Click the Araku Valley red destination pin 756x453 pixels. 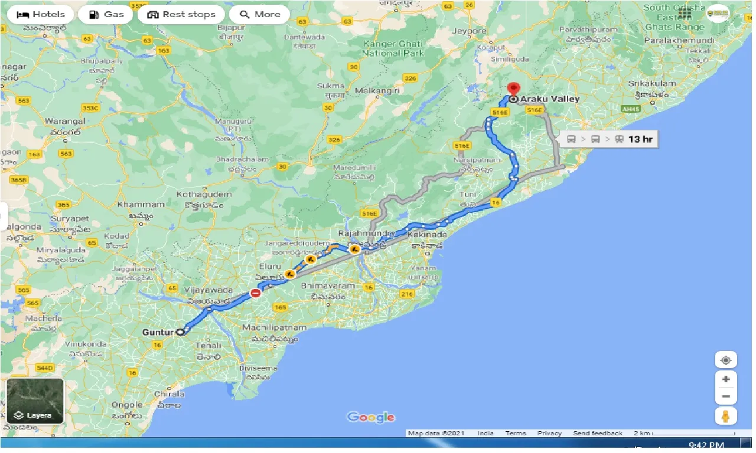point(513,89)
